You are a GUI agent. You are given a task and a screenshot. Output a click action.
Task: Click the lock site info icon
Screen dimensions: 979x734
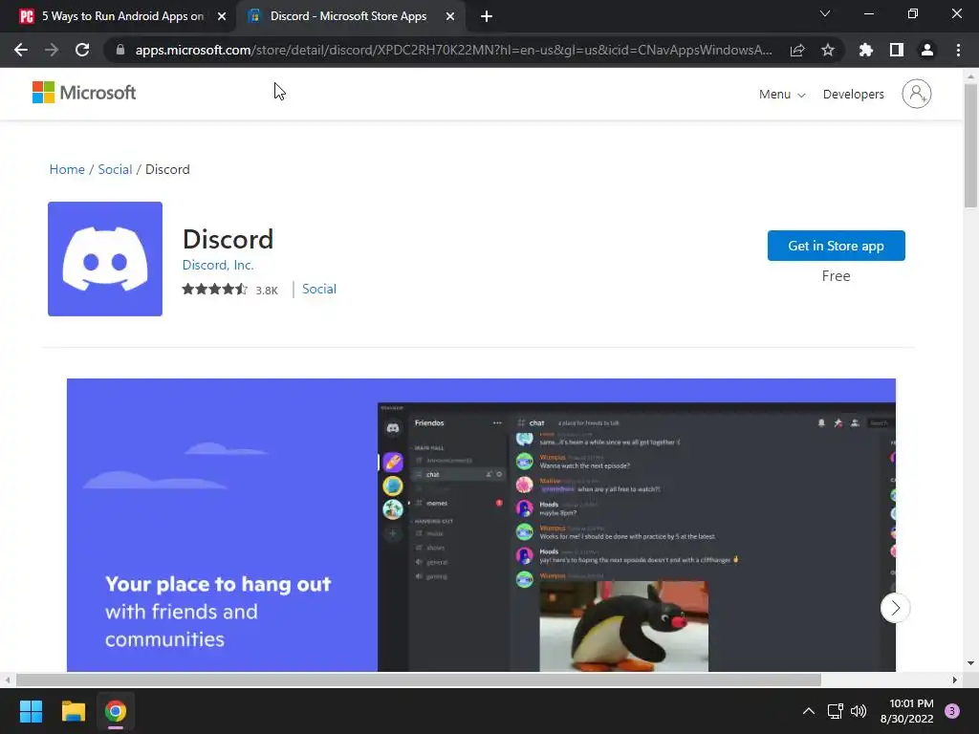pyautogui.click(x=120, y=50)
